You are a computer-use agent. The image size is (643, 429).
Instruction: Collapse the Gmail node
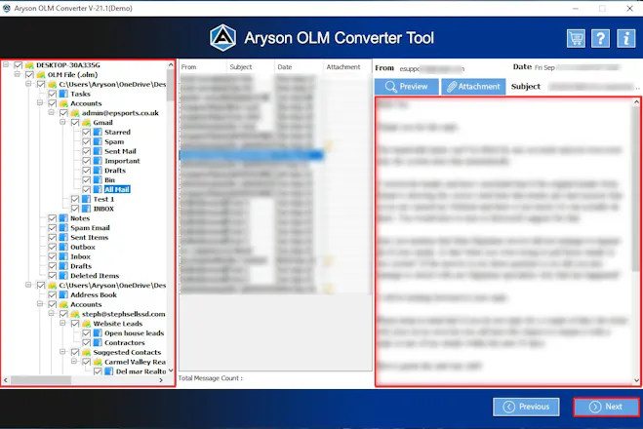pos(62,122)
